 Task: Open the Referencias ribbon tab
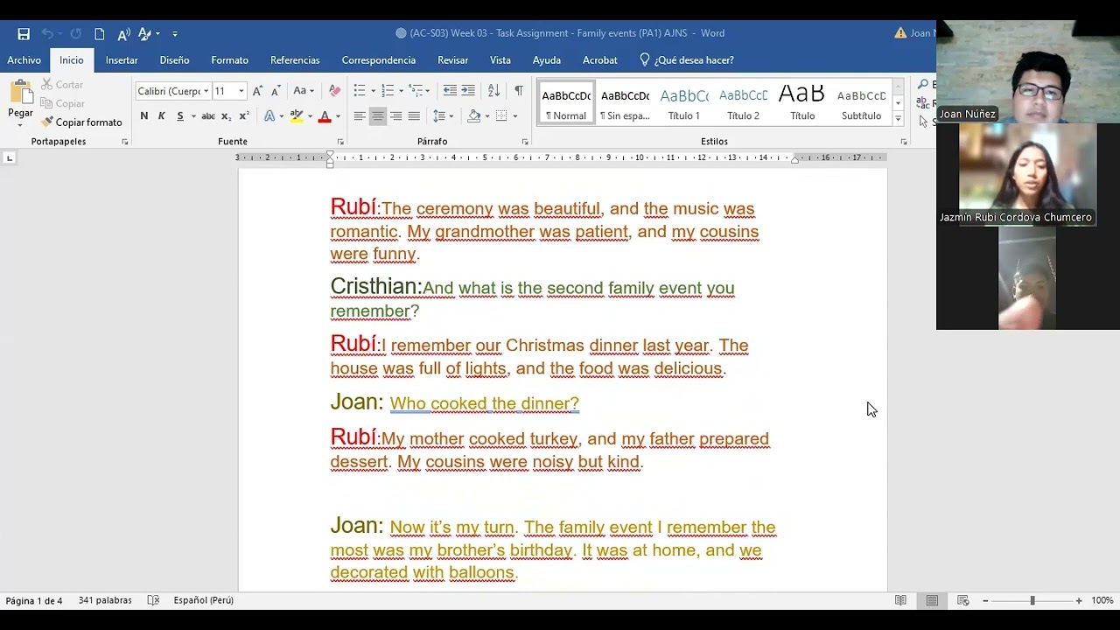coord(295,60)
